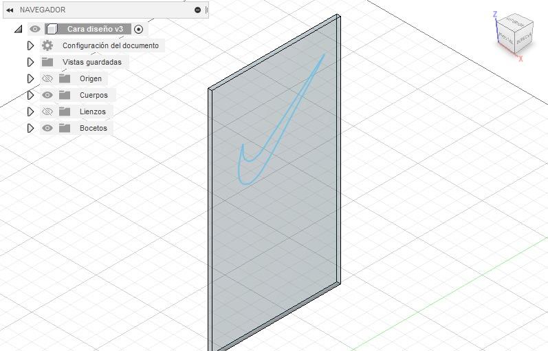
Task: Hide the Cuerpos folder via eye icon
Action: 47,95
